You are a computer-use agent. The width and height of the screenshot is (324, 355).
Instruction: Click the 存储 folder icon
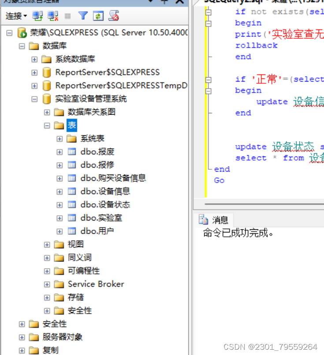(59, 298)
